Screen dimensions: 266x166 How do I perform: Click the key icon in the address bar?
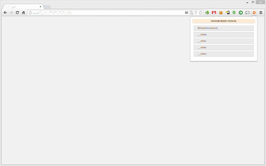coord(196,12)
